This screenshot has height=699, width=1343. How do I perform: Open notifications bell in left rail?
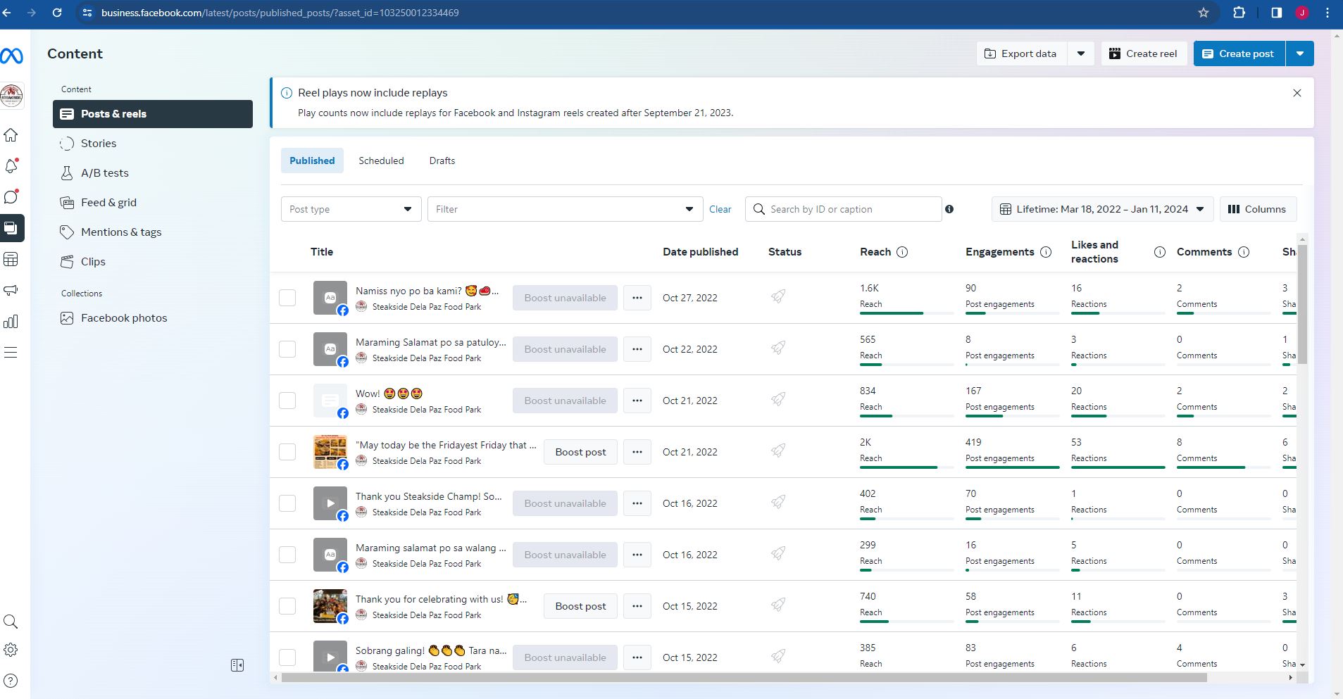(x=11, y=166)
